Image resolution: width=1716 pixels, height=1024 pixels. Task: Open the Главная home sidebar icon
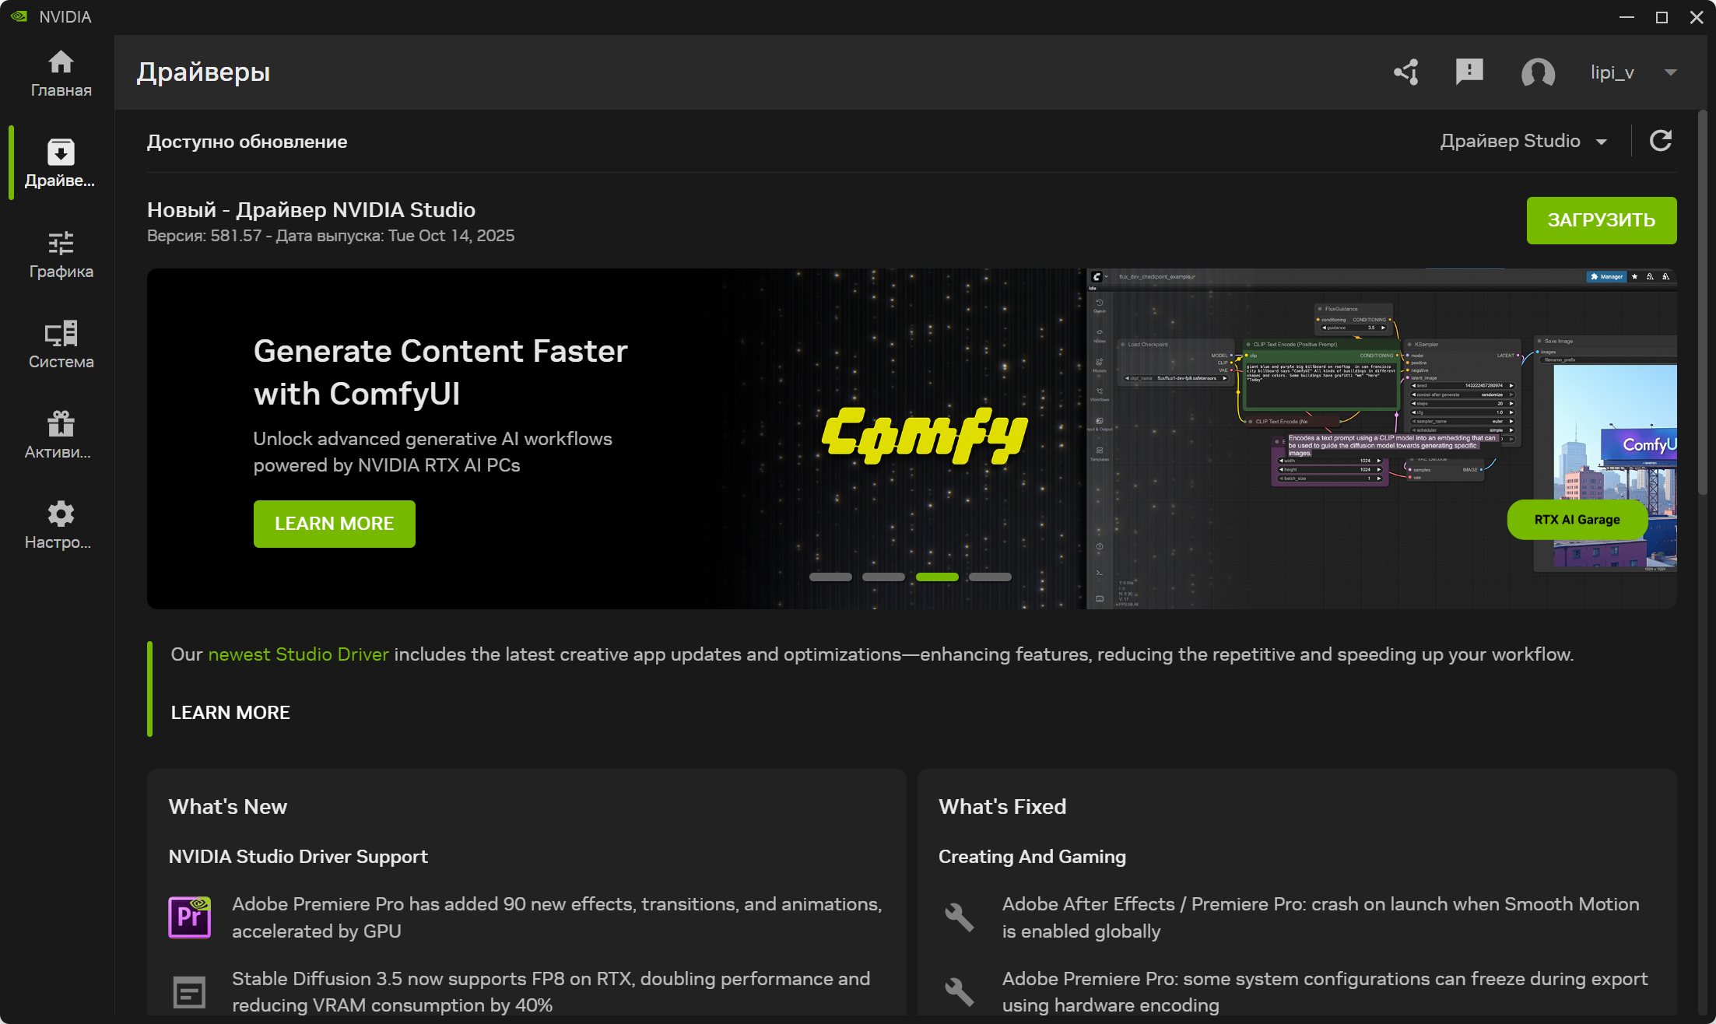pyautogui.click(x=61, y=74)
